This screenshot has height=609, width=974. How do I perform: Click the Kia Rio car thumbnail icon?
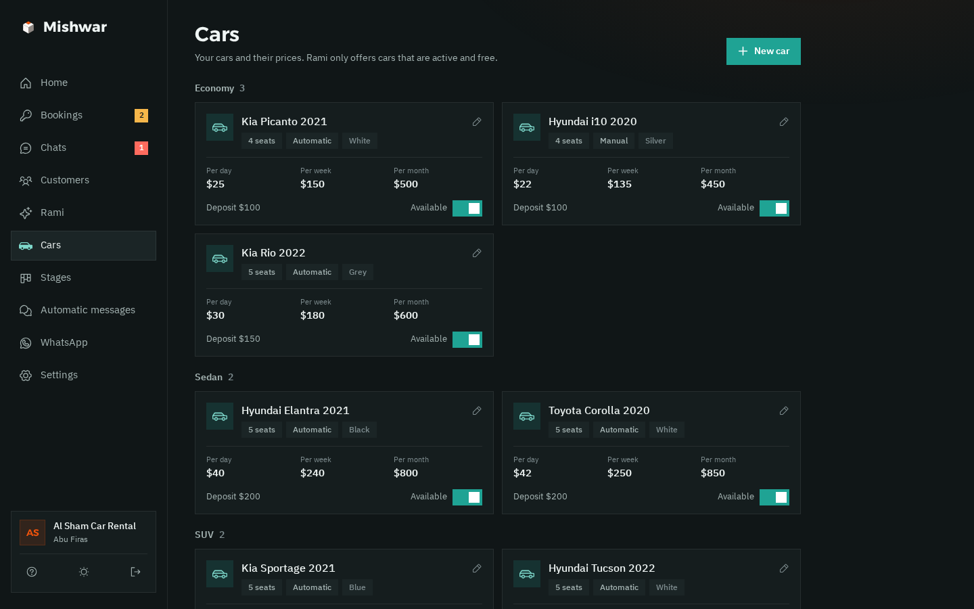pyautogui.click(x=220, y=258)
